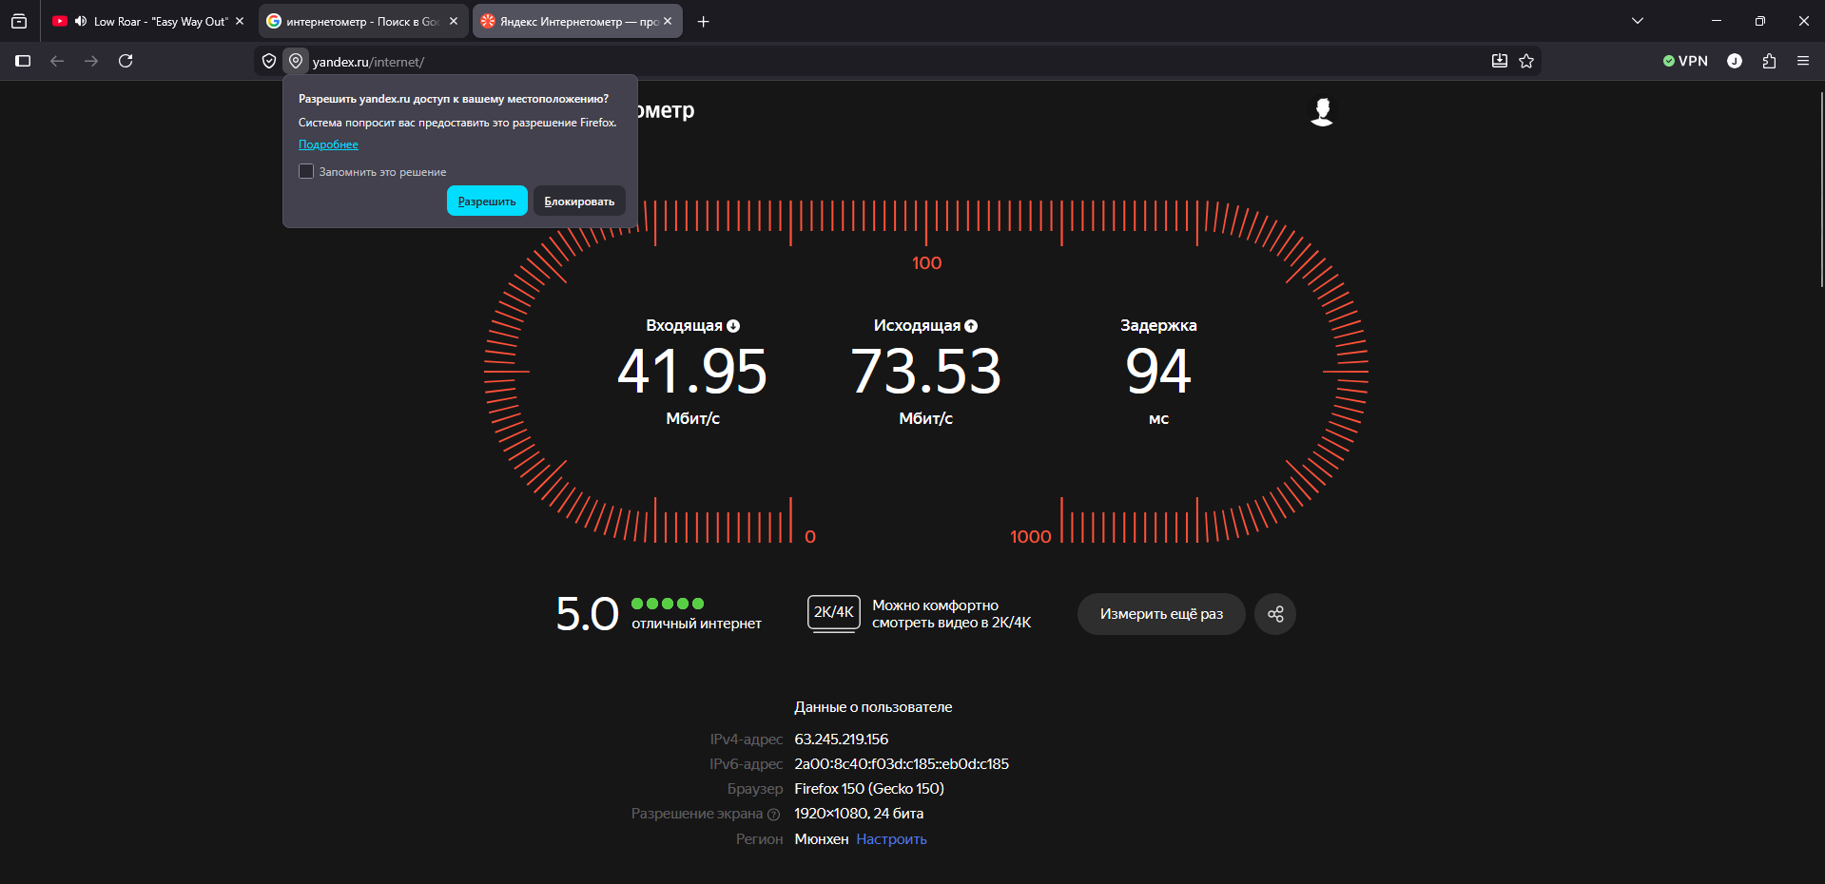1825x884 pixels.
Task: Open 'Настроить' region link
Action: tap(891, 839)
